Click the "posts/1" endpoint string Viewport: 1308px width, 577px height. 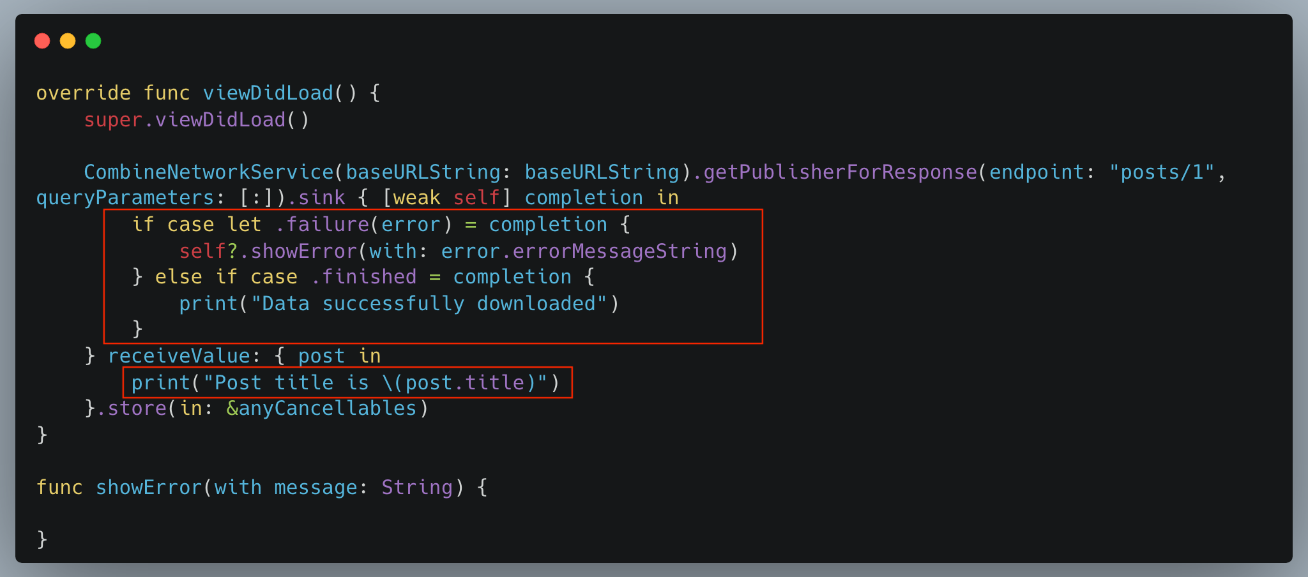1161,172
